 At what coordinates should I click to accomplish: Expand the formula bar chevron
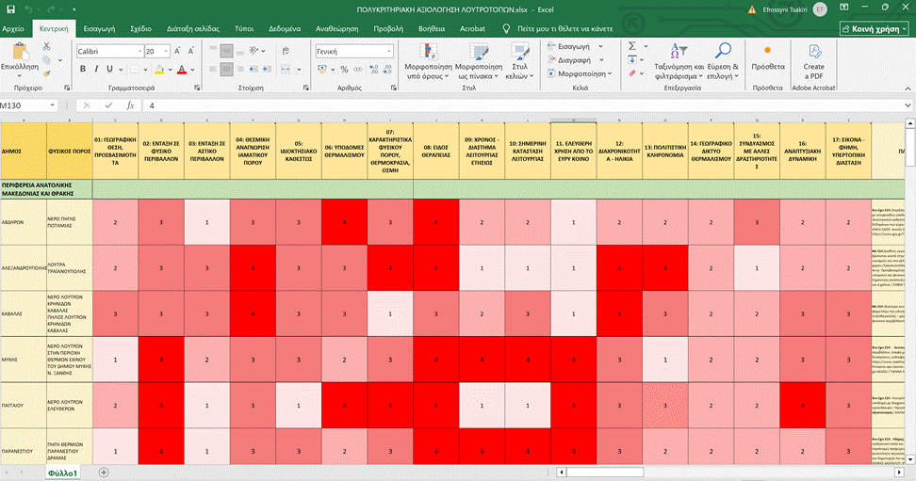(x=908, y=105)
